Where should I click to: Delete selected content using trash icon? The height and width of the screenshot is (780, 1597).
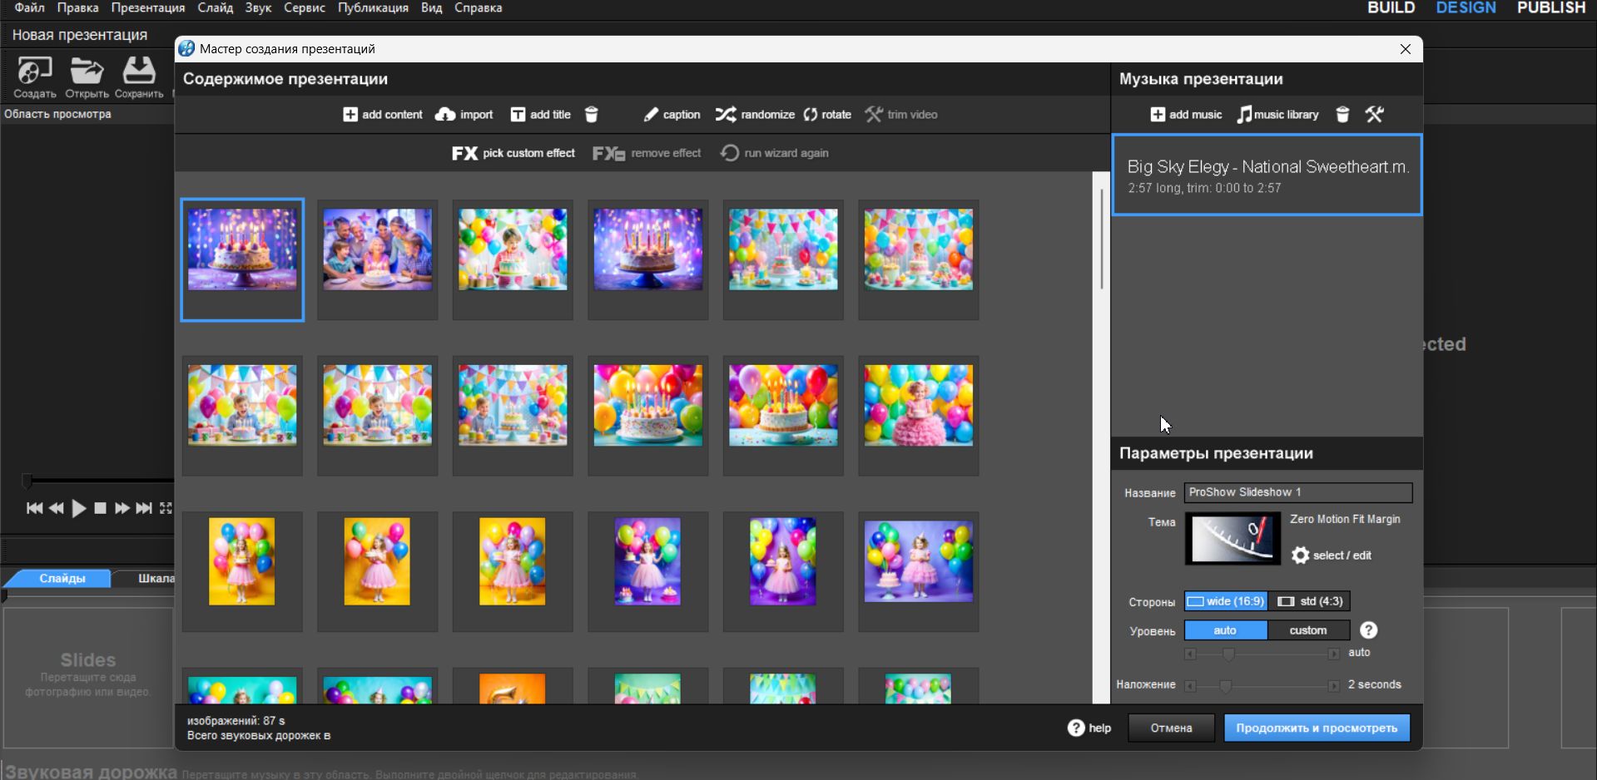[x=592, y=115]
